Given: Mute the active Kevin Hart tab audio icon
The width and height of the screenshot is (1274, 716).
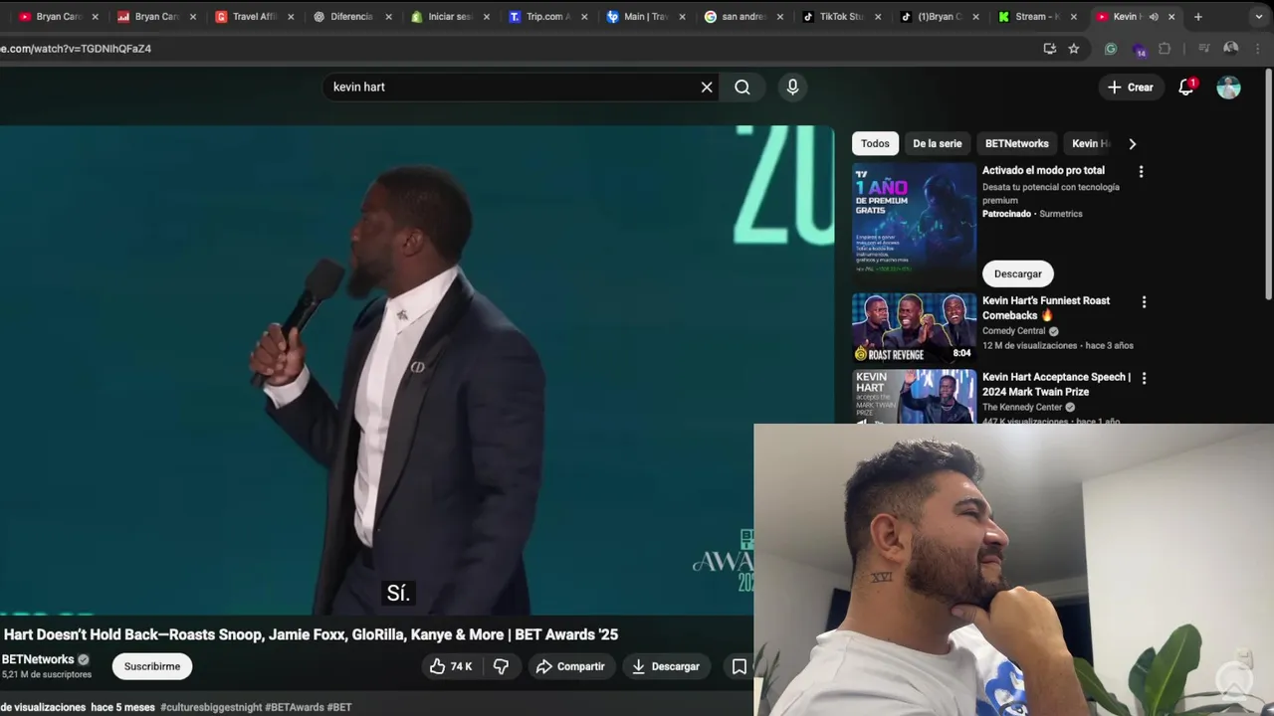Looking at the screenshot, I should [1154, 16].
